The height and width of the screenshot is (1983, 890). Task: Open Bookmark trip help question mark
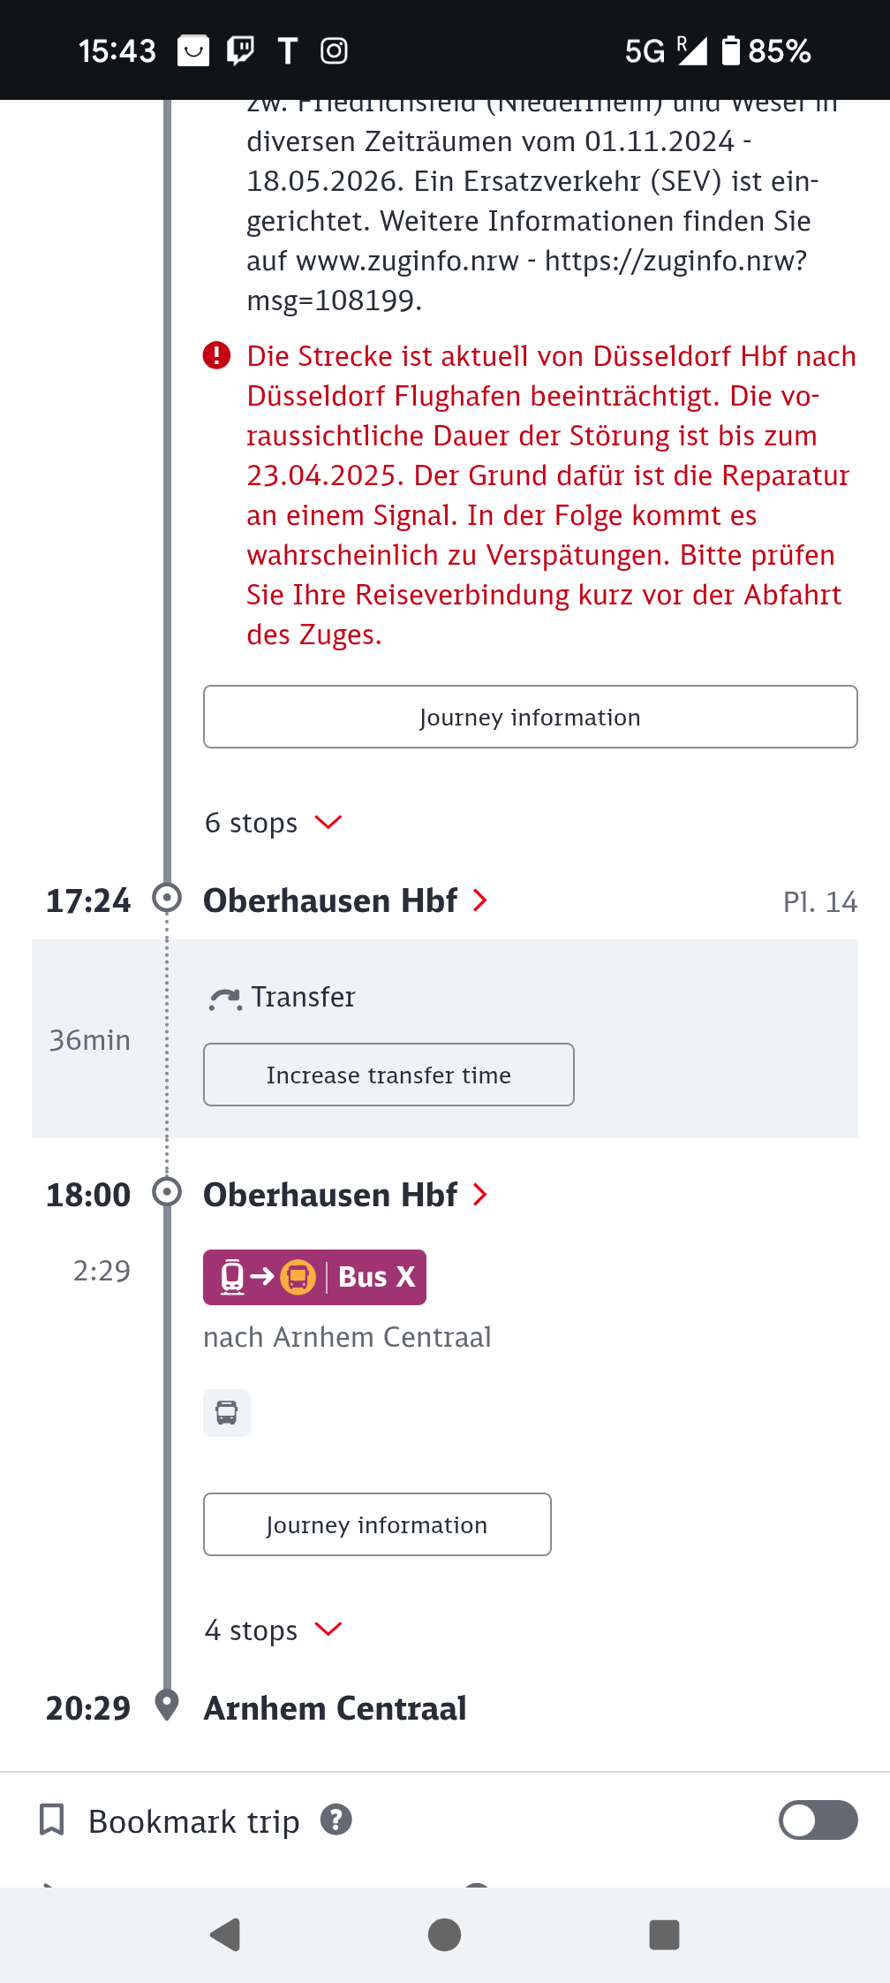pos(336,1820)
